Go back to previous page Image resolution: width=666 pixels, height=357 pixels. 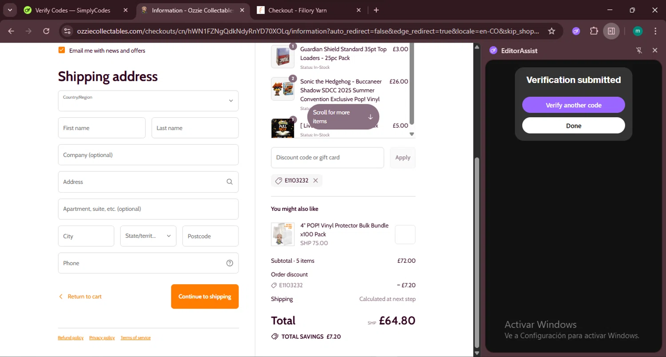click(11, 31)
